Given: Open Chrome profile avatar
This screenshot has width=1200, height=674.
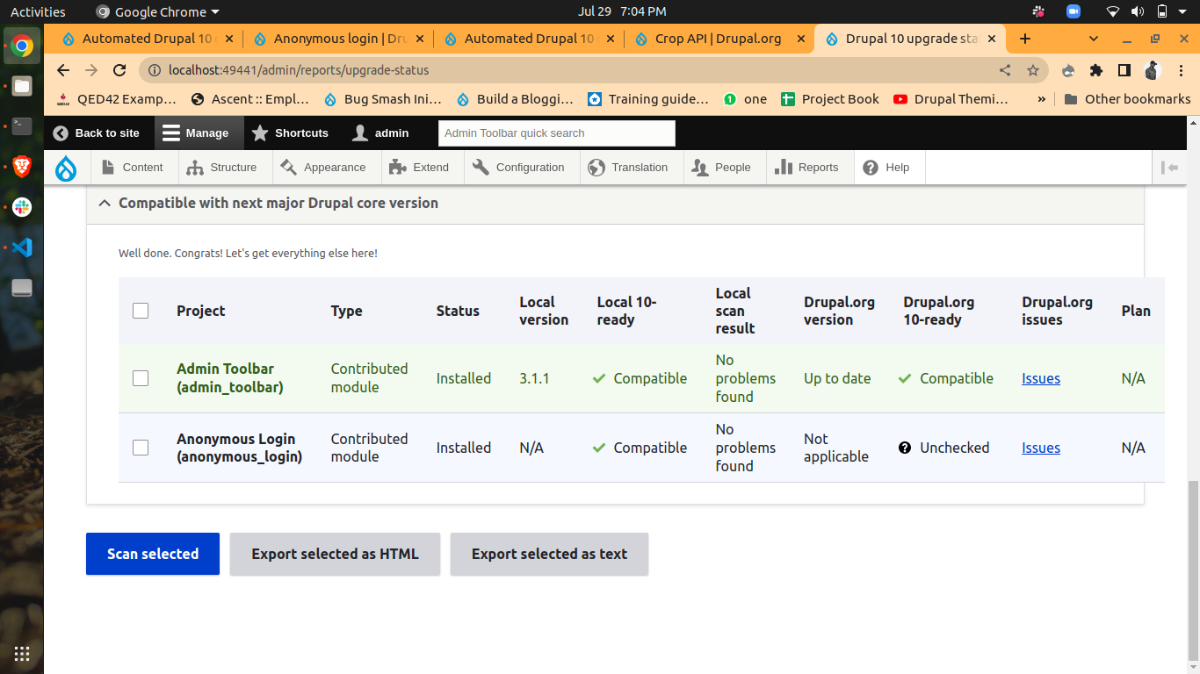Looking at the screenshot, I should [x=1153, y=70].
